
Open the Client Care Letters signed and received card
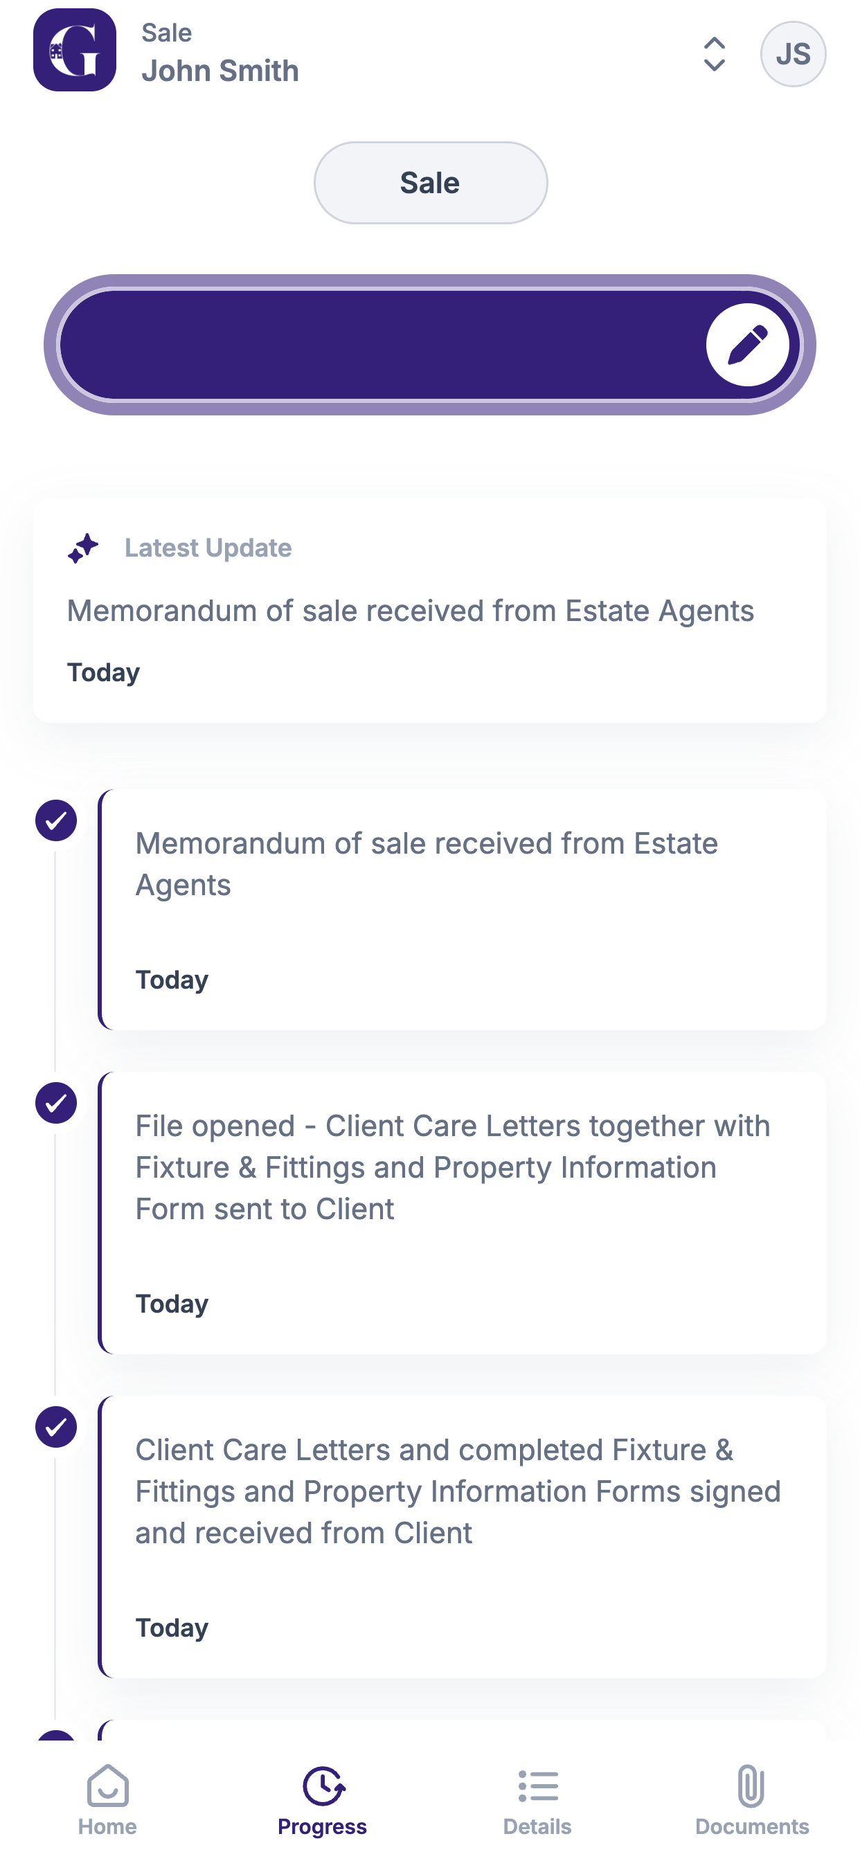click(x=463, y=1536)
